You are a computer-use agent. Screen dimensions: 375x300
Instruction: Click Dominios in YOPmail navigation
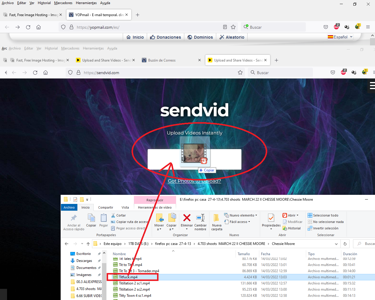click(200, 37)
